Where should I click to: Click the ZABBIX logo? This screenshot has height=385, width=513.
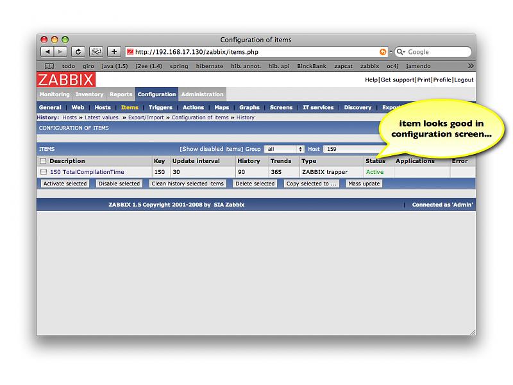click(66, 80)
